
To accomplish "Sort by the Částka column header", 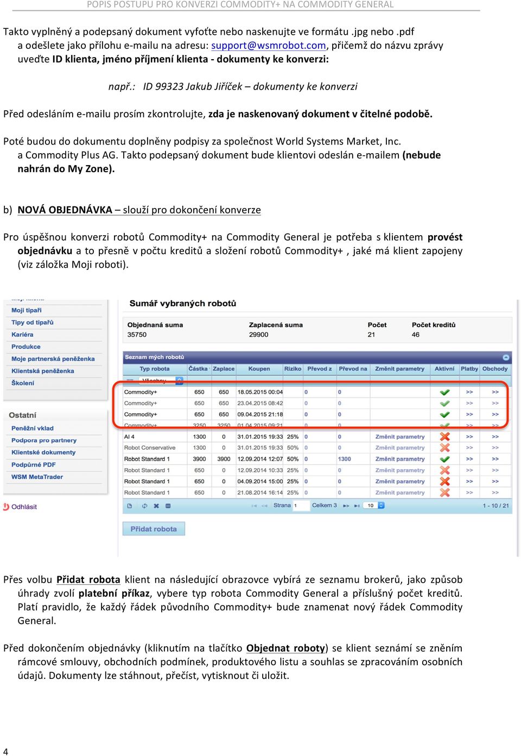I will tap(198, 369).
